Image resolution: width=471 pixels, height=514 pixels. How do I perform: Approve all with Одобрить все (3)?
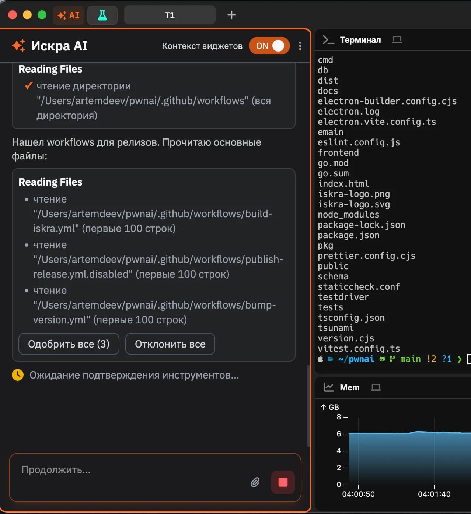(x=69, y=344)
